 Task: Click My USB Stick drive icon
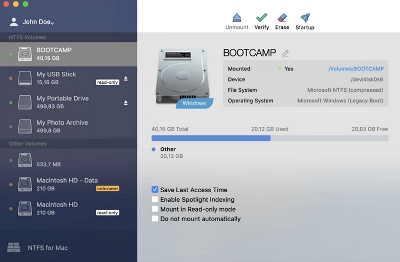(25, 78)
